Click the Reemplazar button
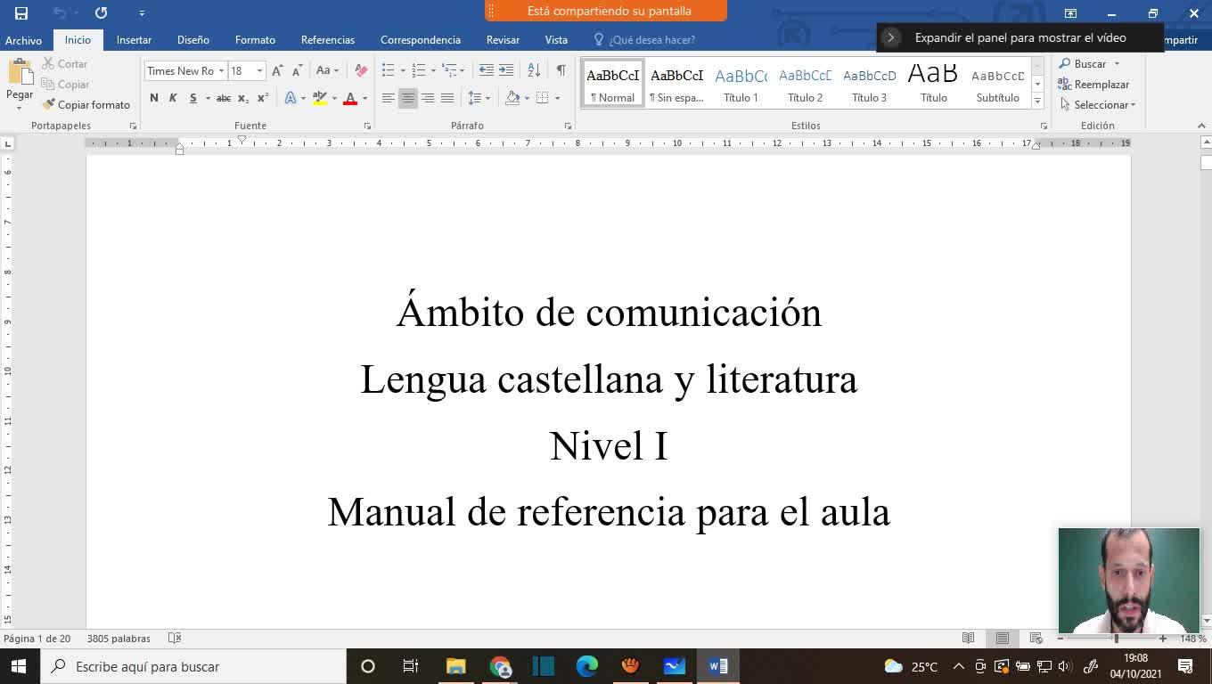1212x684 pixels. 1093,85
